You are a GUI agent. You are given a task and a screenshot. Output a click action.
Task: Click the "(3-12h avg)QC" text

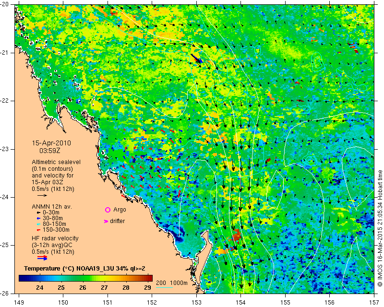[x=52, y=245]
